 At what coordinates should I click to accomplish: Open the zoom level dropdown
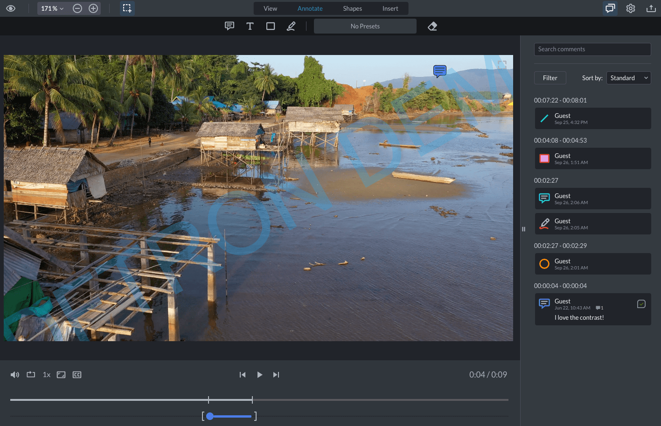point(52,8)
